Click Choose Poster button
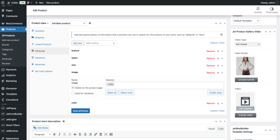Screen dimensions: 280x140 tap(246, 80)
